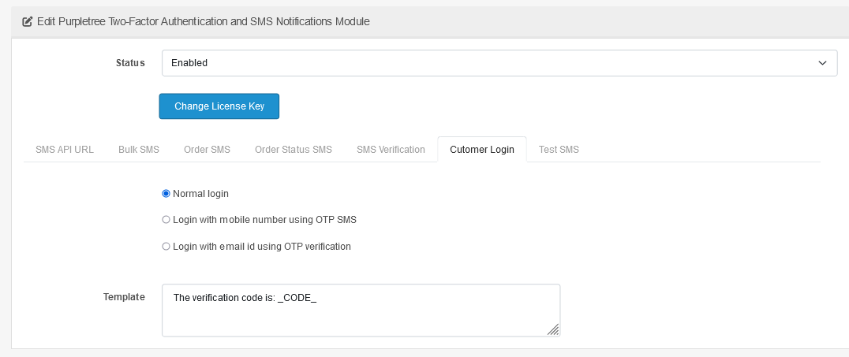
Task: Open the Status dropdown
Action: 499,63
